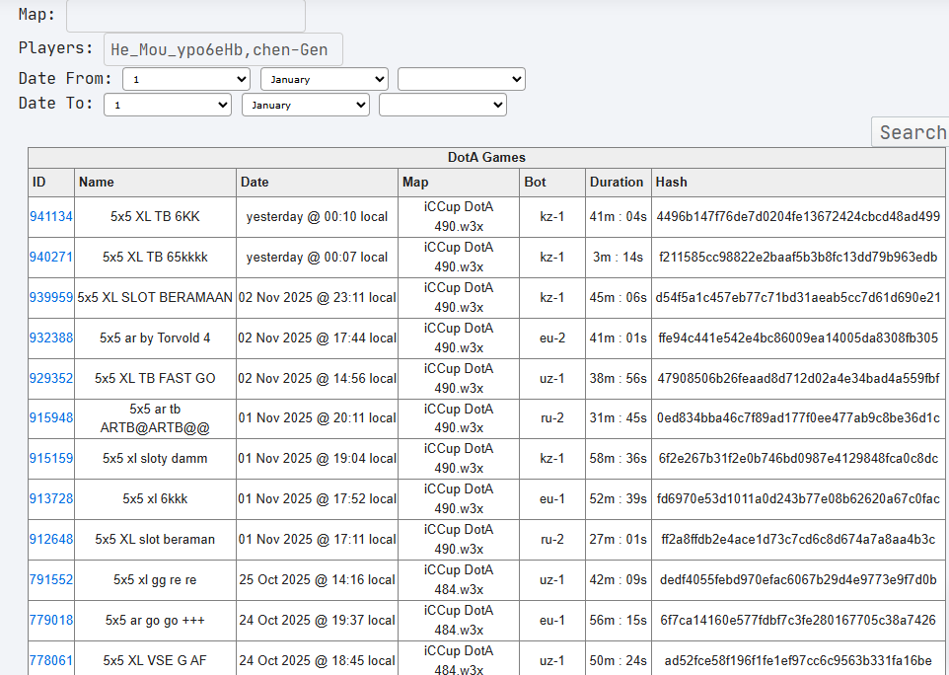Open game ID 940271 link
The image size is (949, 675).
51,258
